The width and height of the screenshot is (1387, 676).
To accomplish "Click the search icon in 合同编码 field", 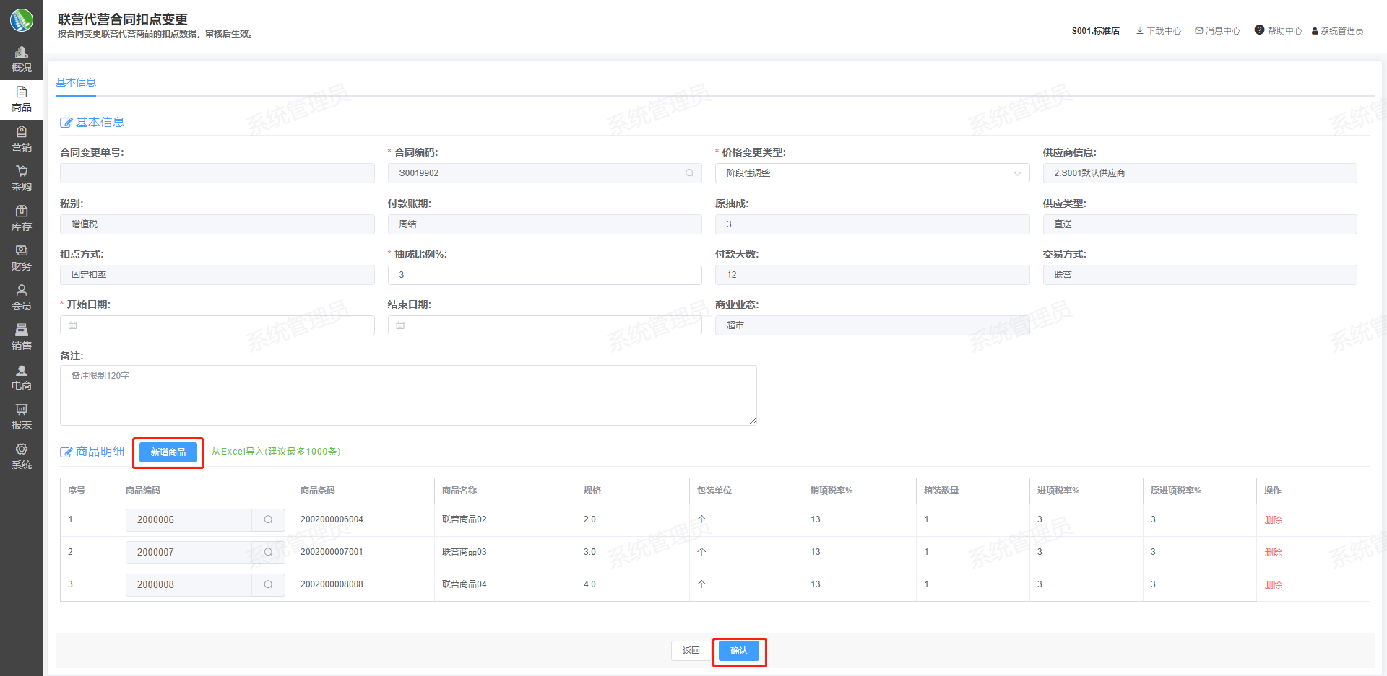I will coord(689,173).
